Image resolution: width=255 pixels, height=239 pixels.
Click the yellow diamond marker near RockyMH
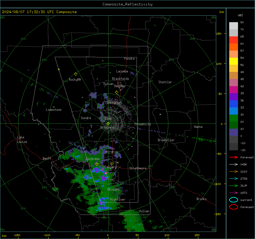(x=76, y=74)
